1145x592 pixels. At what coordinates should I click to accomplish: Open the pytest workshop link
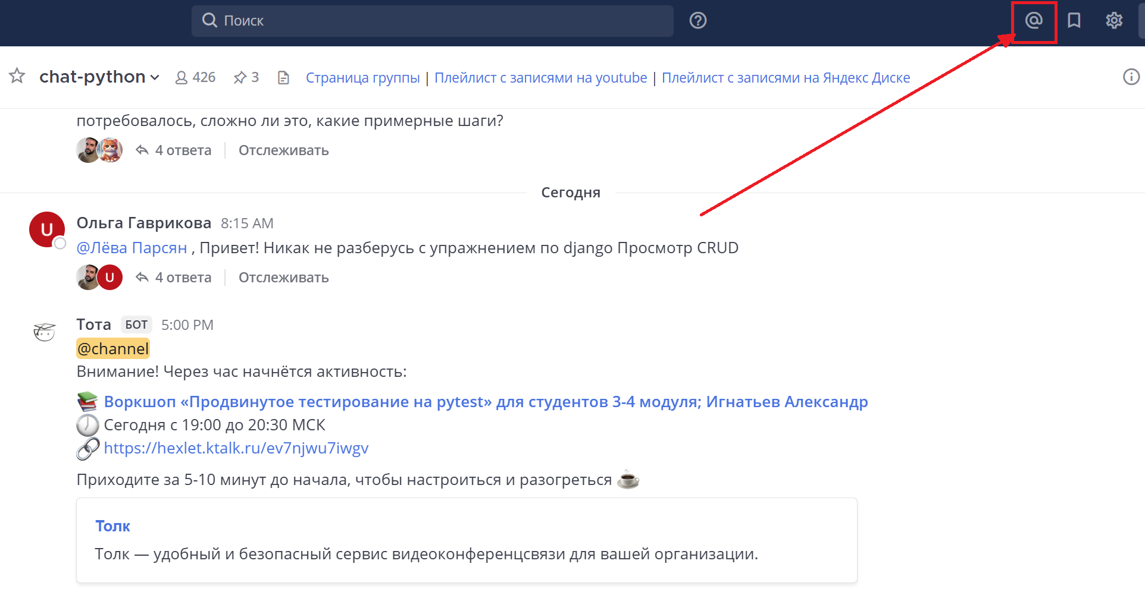pyautogui.click(x=486, y=402)
